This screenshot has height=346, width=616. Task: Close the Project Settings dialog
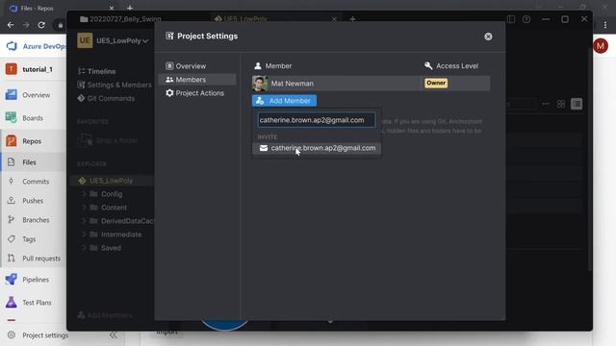point(488,37)
